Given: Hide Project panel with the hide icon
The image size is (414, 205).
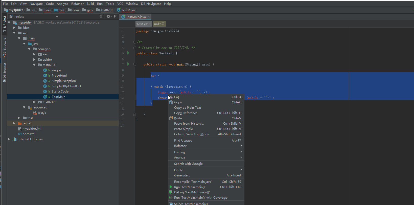Looking at the screenshot, I should point(115,16).
